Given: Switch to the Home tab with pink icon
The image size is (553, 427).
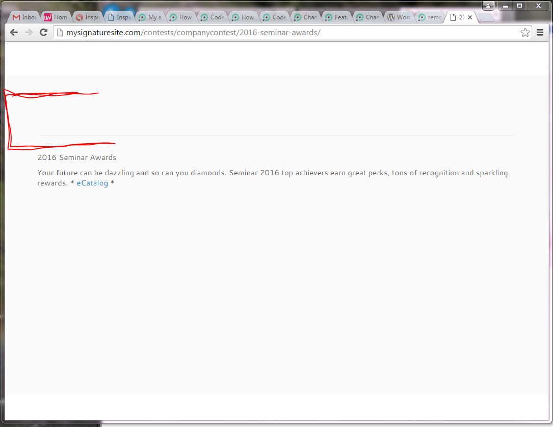Looking at the screenshot, I should [x=56, y=17].
